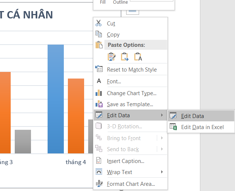Click the Copy pages icon
The height and width of the screenshot is (191, 235).
99,34
